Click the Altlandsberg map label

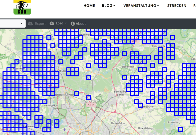pyautogui.click(x=145, y=128)
